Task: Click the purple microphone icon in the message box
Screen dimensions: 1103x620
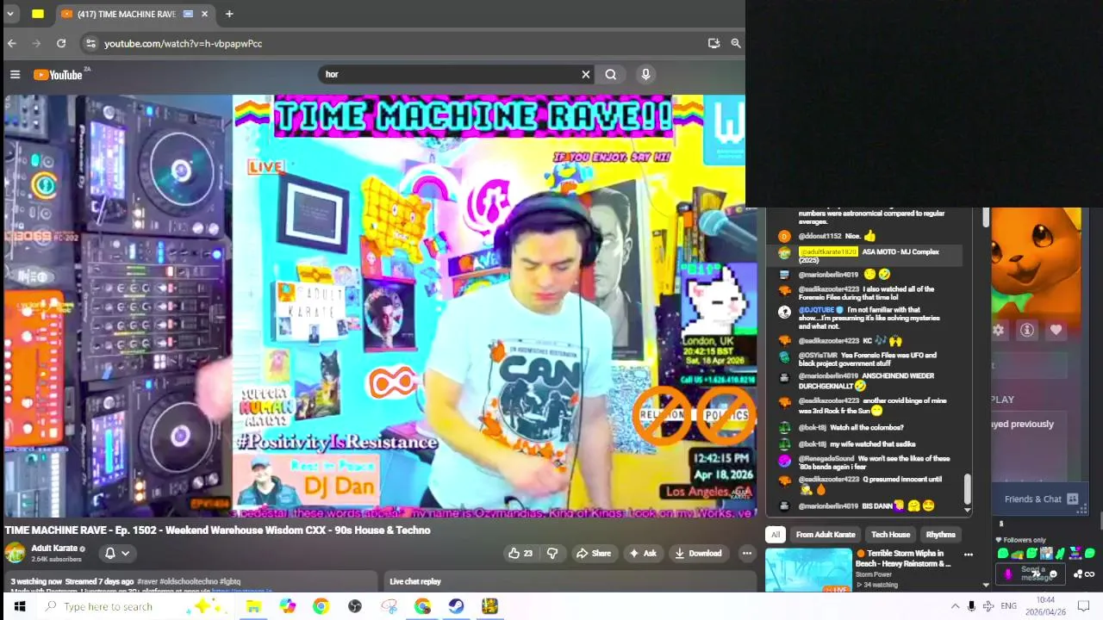Action: 1007,574
